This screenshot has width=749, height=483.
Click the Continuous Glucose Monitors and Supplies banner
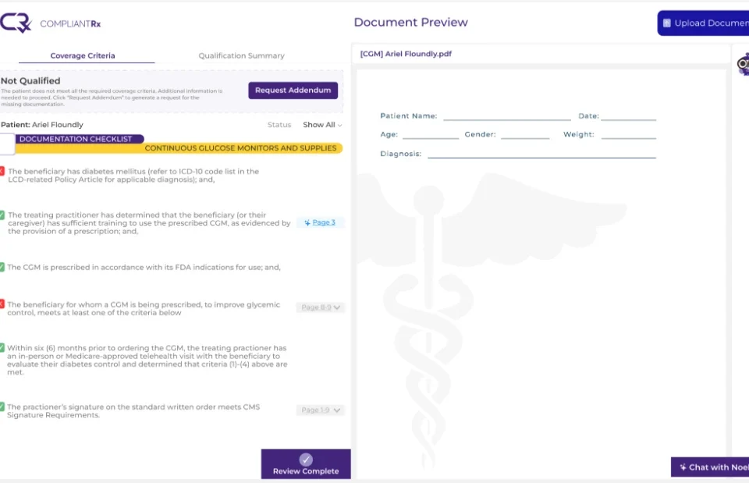pos(240,148)
